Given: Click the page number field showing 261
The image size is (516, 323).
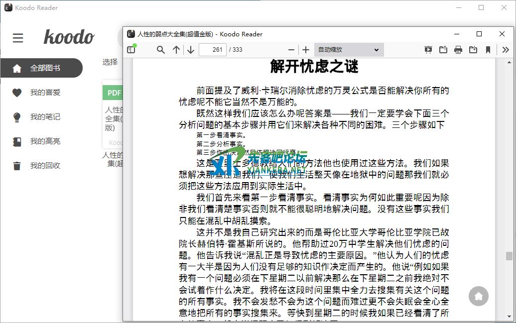Looking at the screenshot, I should 213,50.
